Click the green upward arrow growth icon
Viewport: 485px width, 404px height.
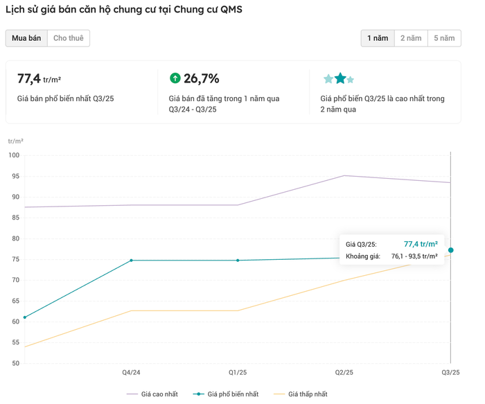[x=175, y=78]
